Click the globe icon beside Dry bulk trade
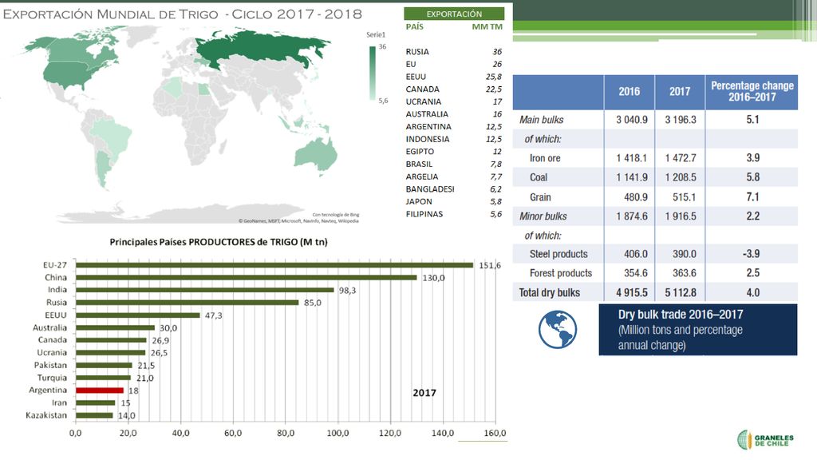This screenshot has height=460, width=817. pos(558,330)
